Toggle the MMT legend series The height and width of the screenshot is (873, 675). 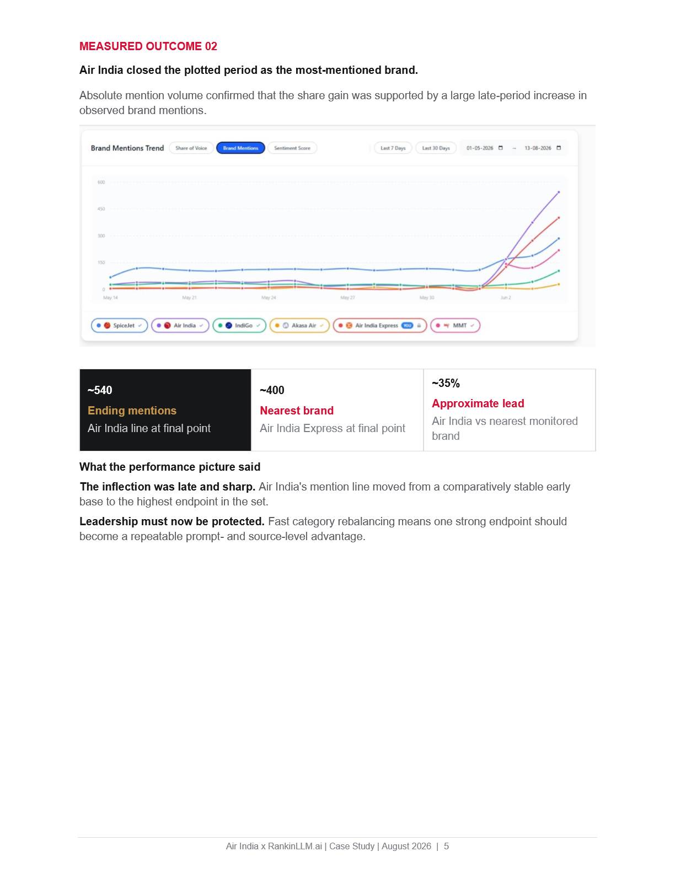pyautogui.click(x=456, y=326)
